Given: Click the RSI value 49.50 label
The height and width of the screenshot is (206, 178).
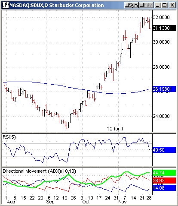Looking at the screenshot, I should pos(164,150).
